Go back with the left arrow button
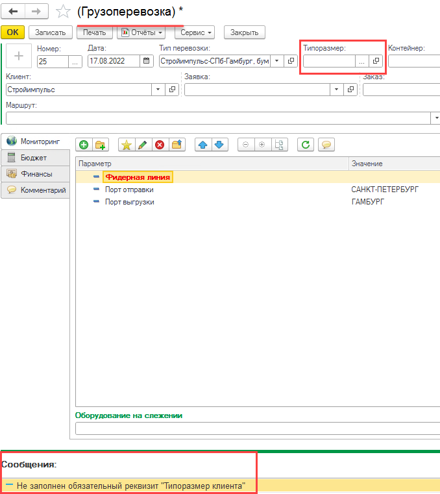 [13, 12]
